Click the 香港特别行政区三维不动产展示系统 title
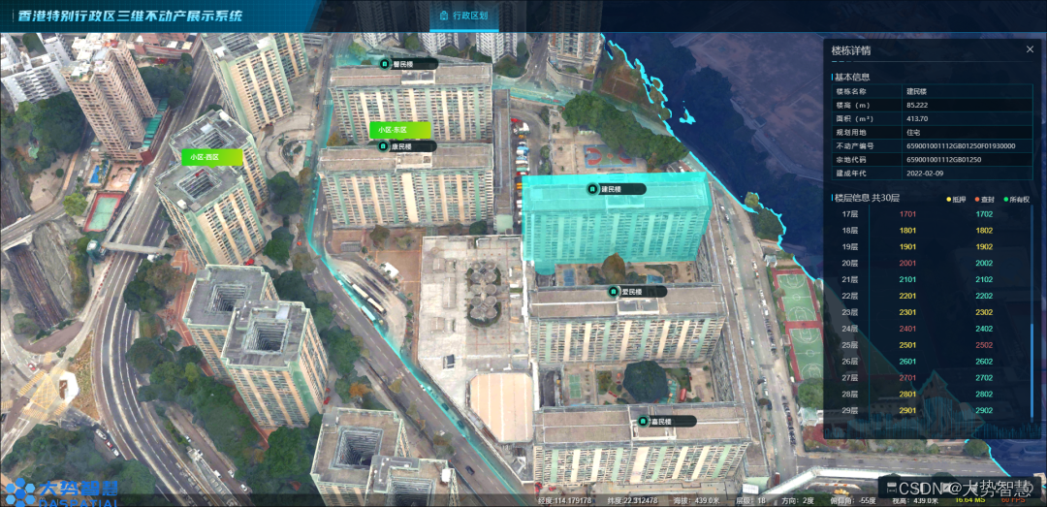1047x507 pixels. click(x=130, y=16)
